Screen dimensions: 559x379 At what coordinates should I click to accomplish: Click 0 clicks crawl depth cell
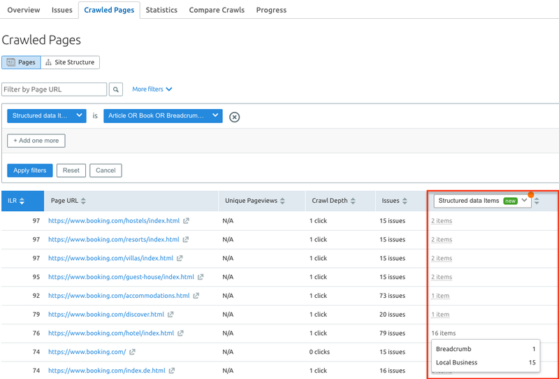[x=319, y=352]
